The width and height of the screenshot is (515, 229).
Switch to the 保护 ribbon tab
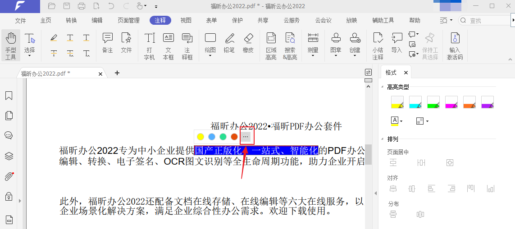237,20
